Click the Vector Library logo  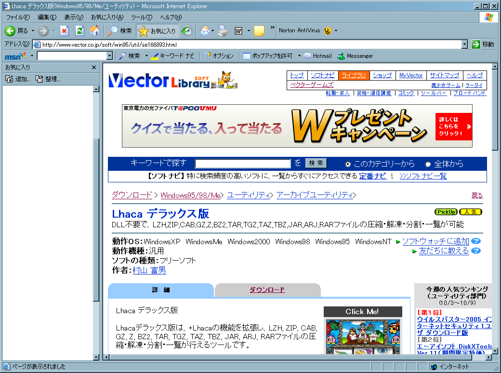pos(173,80)
